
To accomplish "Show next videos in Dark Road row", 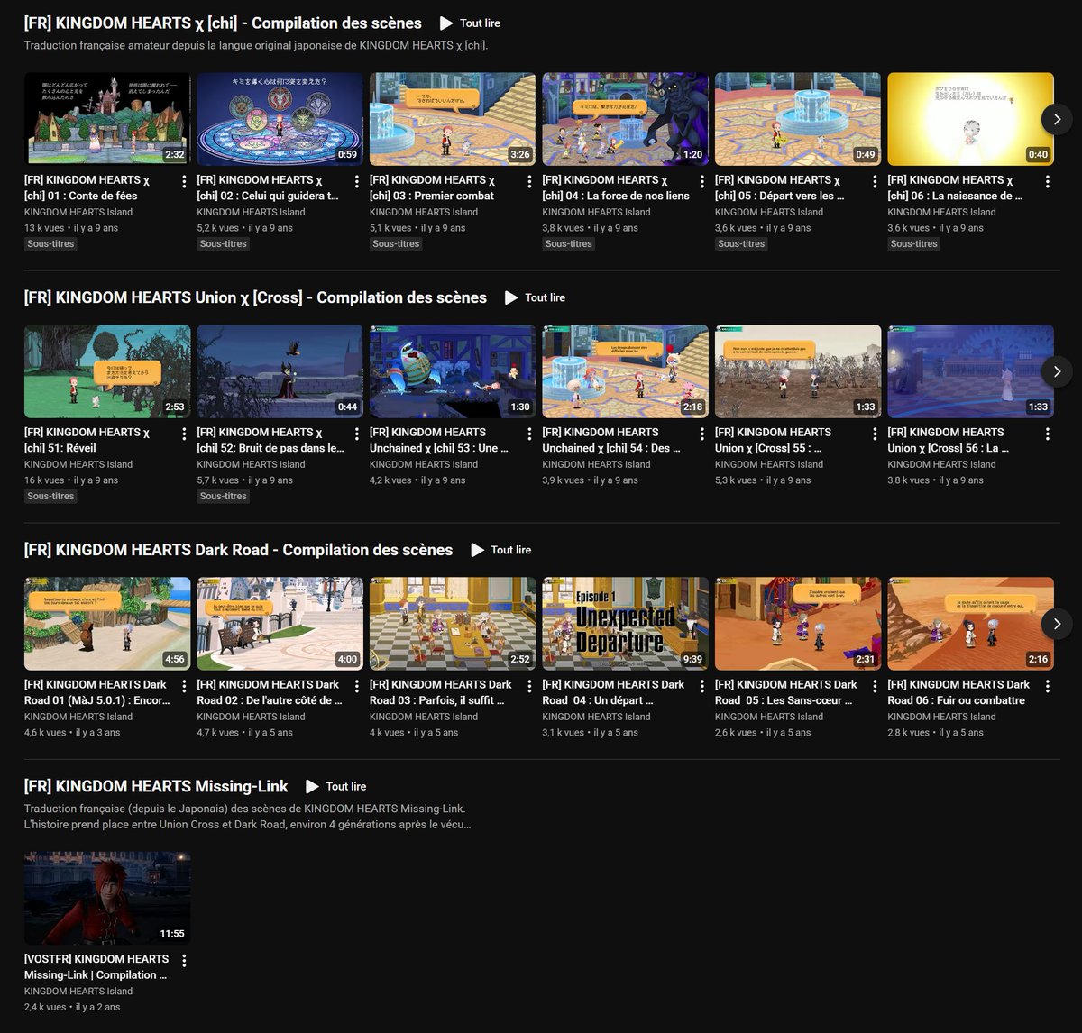I will pos(1057,624).
